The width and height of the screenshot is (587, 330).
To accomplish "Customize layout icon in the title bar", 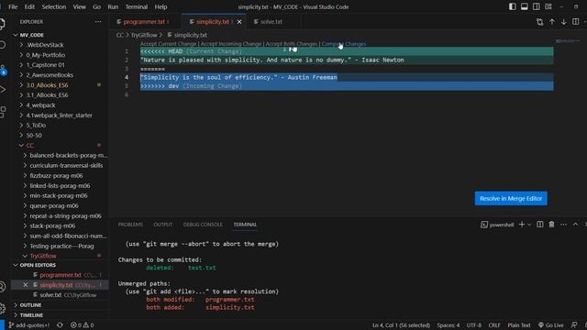I will pos(548,6).
